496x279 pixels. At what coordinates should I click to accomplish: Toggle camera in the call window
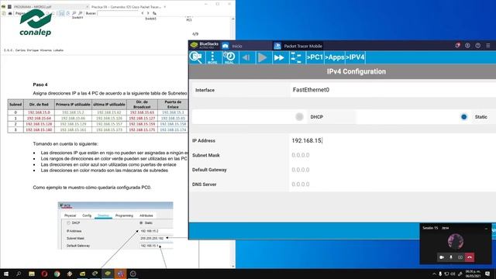[442, 257]
